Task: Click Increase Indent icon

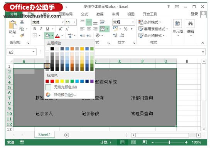Action: pyautogui.click(x=89, y=35)
